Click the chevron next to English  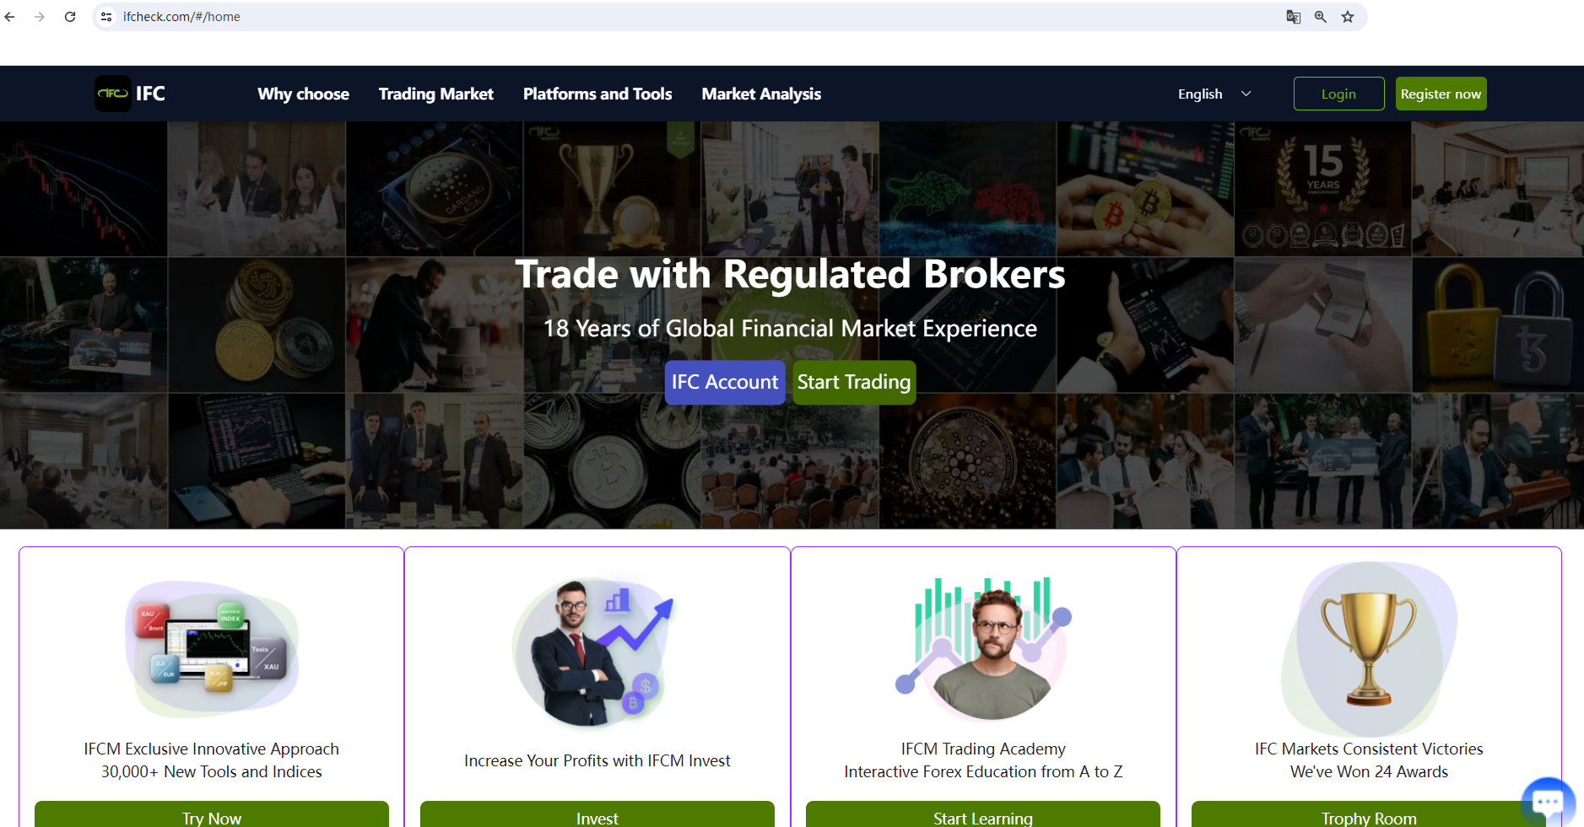(1246, 94)
